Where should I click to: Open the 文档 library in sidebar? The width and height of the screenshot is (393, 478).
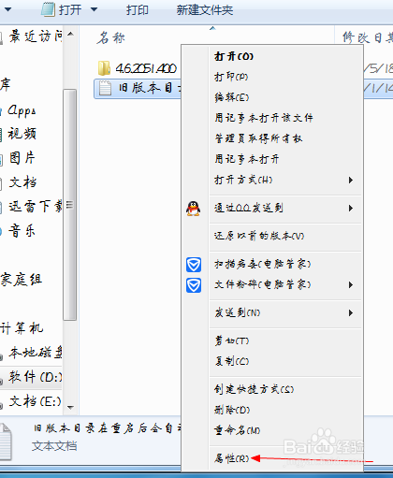22,182
